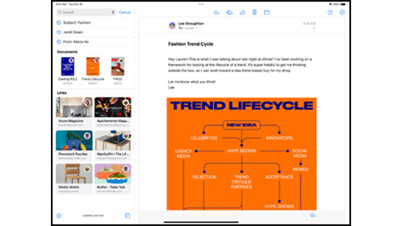Choose the "Jamil Green" suggestion
This screenshot has height=226, width=402.
click(73, 32)
